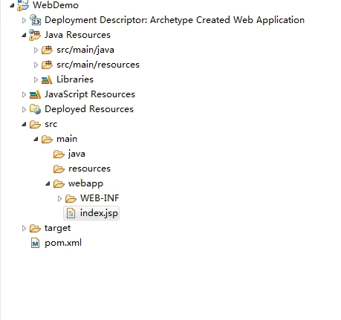Click the pom.xml Maven file icon

click(x=35, y=243)
